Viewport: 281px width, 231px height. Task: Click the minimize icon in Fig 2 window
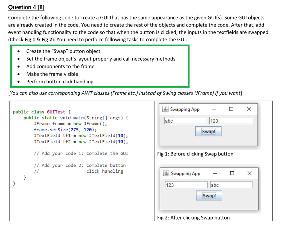point(215,173)
